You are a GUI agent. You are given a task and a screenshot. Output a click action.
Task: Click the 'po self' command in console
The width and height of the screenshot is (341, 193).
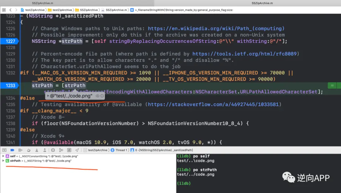click(201, 156)
